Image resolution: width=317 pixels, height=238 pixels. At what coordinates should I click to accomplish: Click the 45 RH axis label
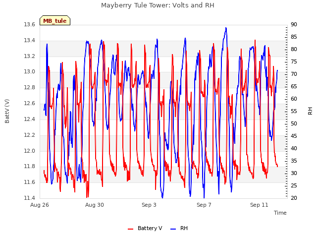click(x=294, y=136)
